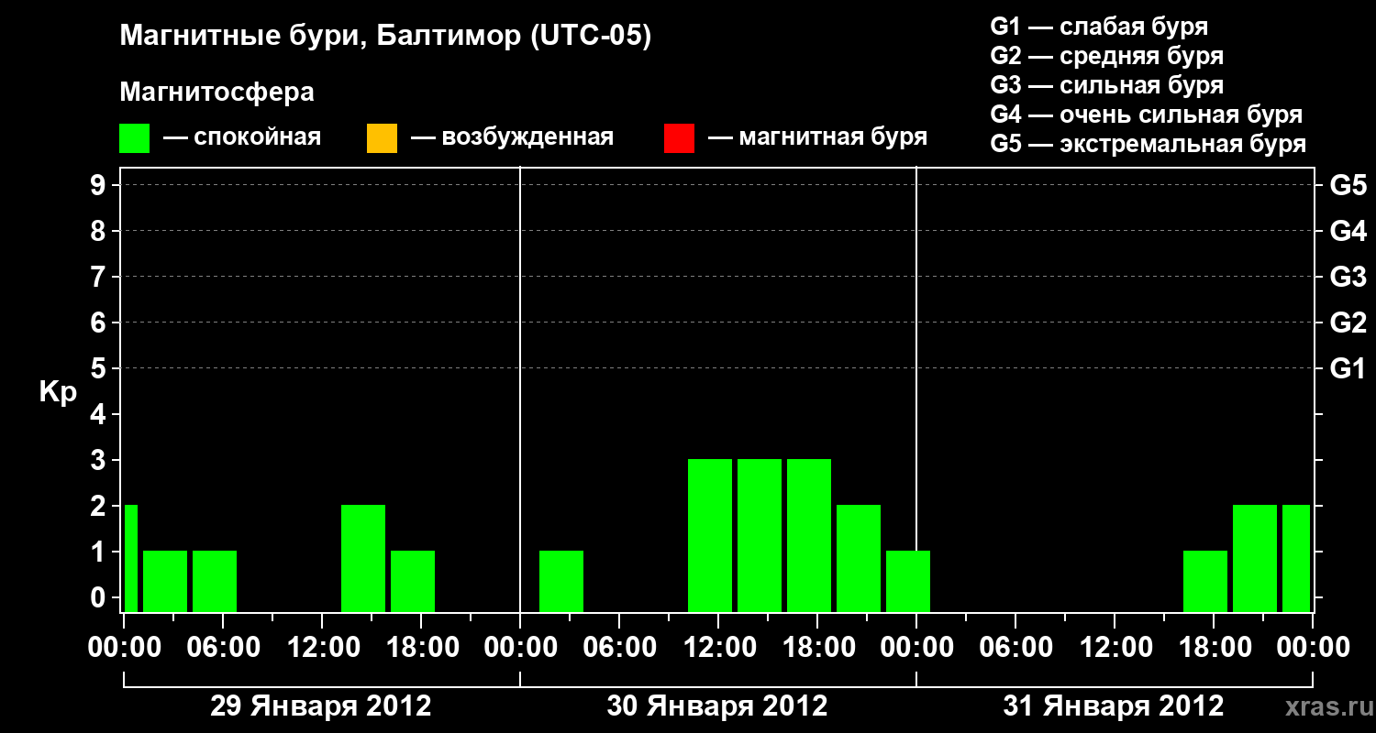Click the 'G1 — слабая буря' legend line
Image resolution: width=1376 pixels, height=733 pixels.
coord(1099,27)
